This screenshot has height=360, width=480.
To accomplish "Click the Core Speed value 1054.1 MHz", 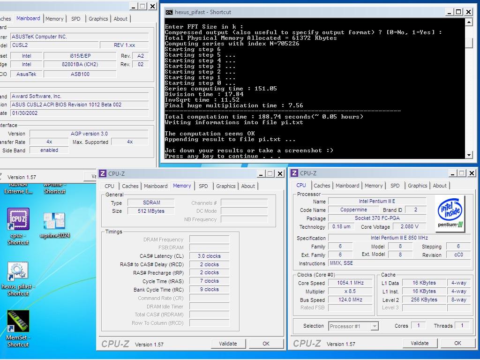I will 350,283.
